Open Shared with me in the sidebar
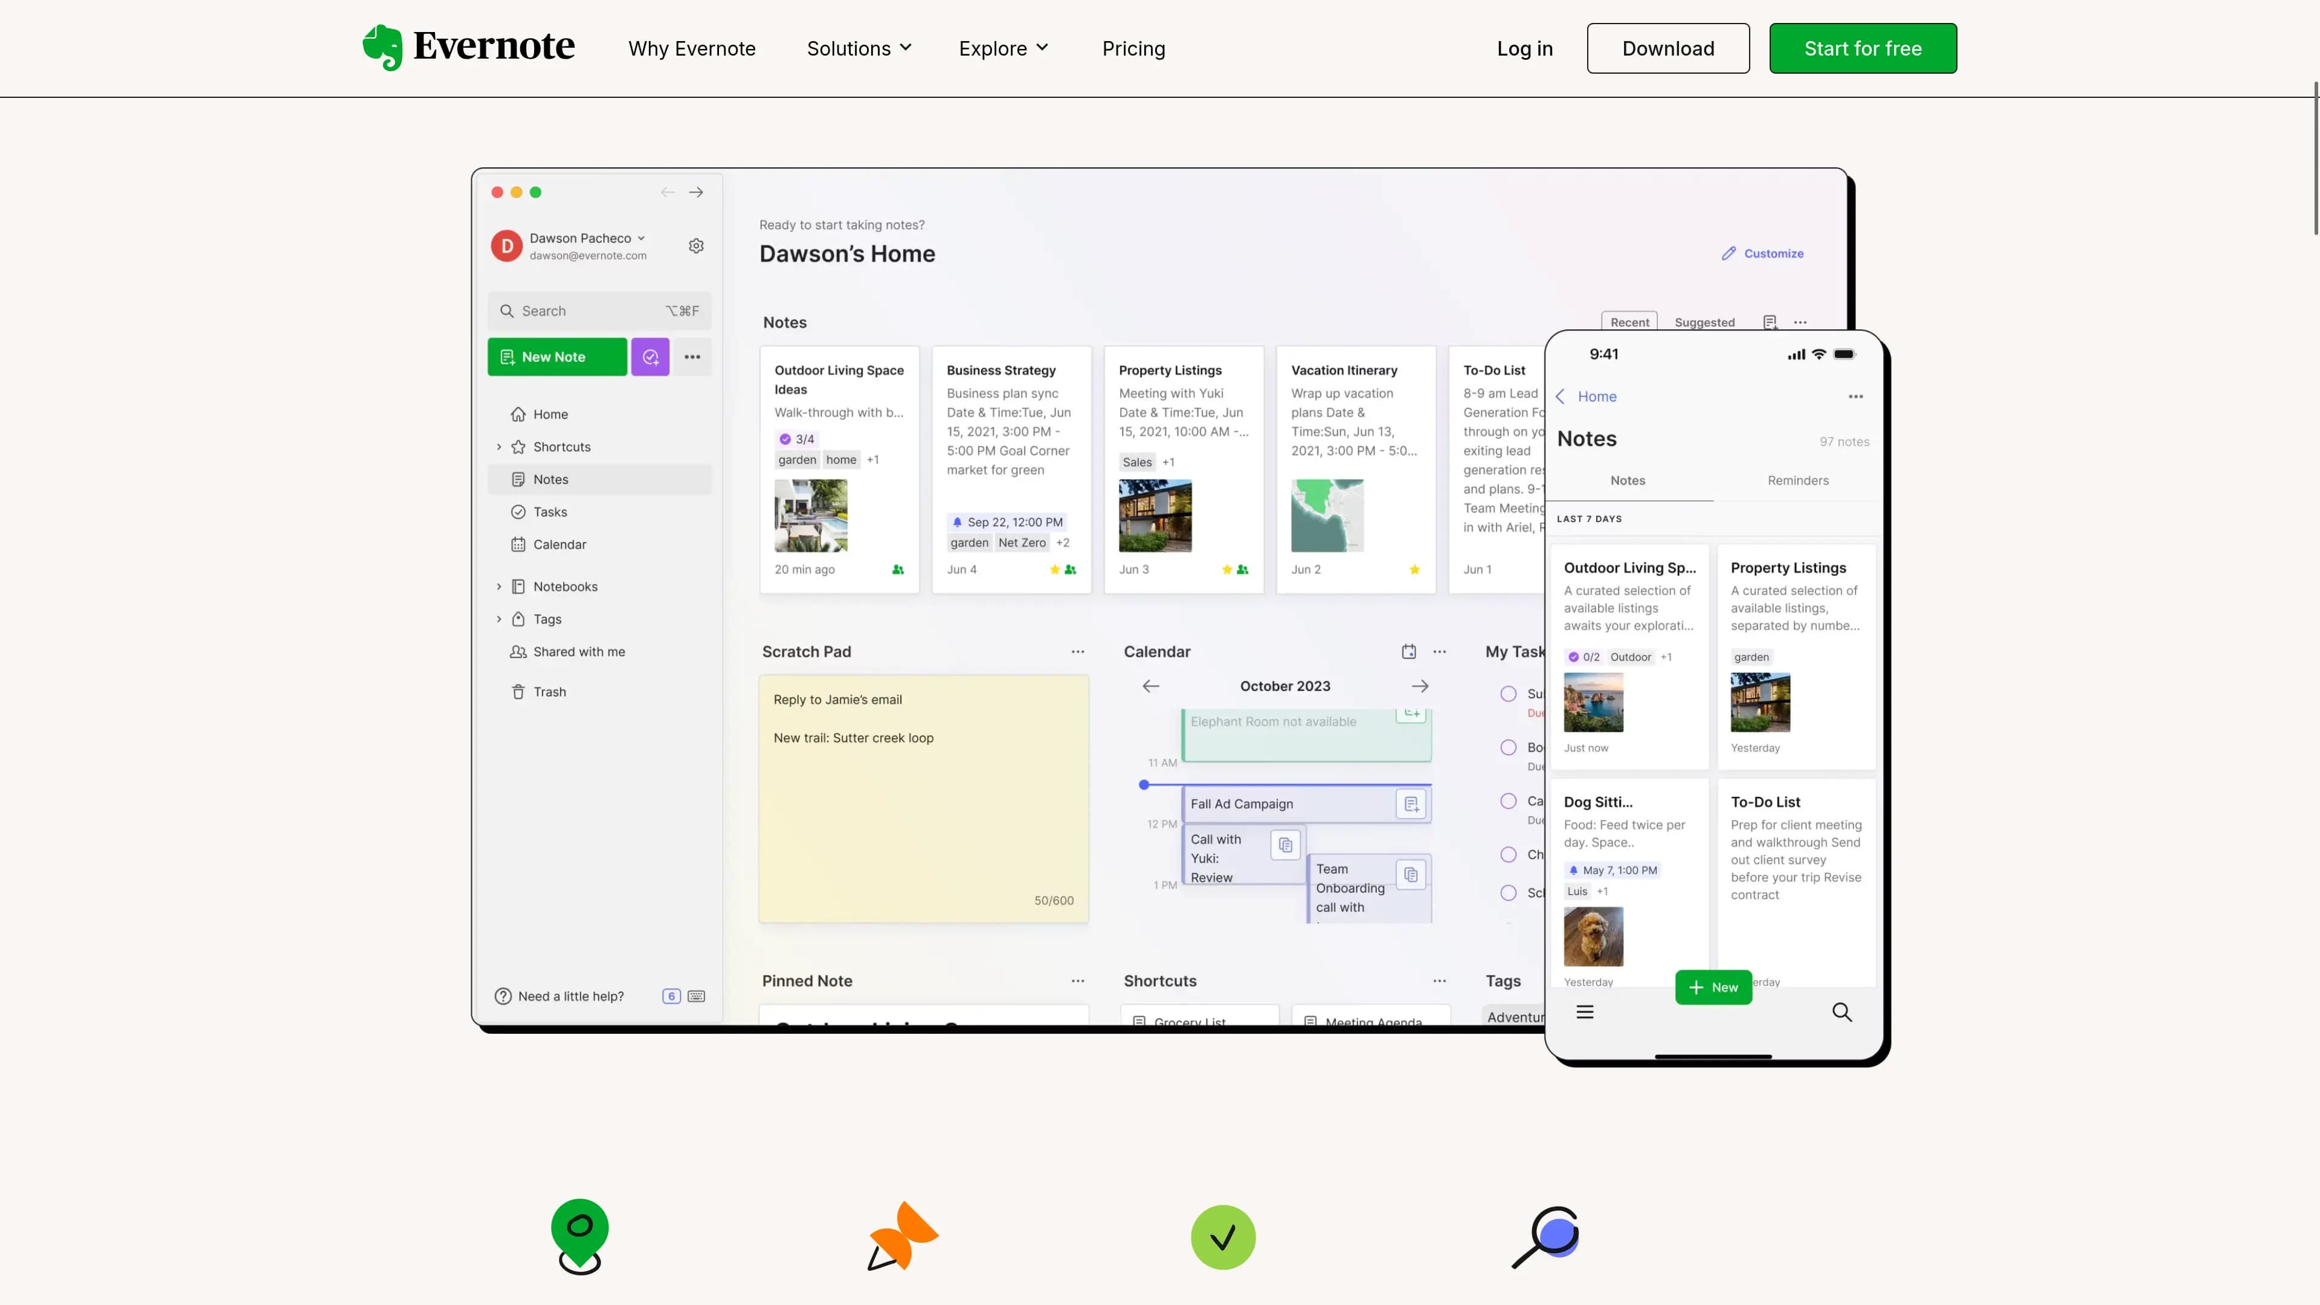The height and width of the screenshot is (1305, 2320). [599, 651]
